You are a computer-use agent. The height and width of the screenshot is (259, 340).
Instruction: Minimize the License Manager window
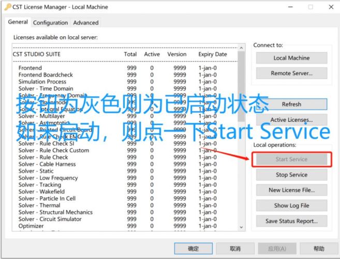(290, 7)
